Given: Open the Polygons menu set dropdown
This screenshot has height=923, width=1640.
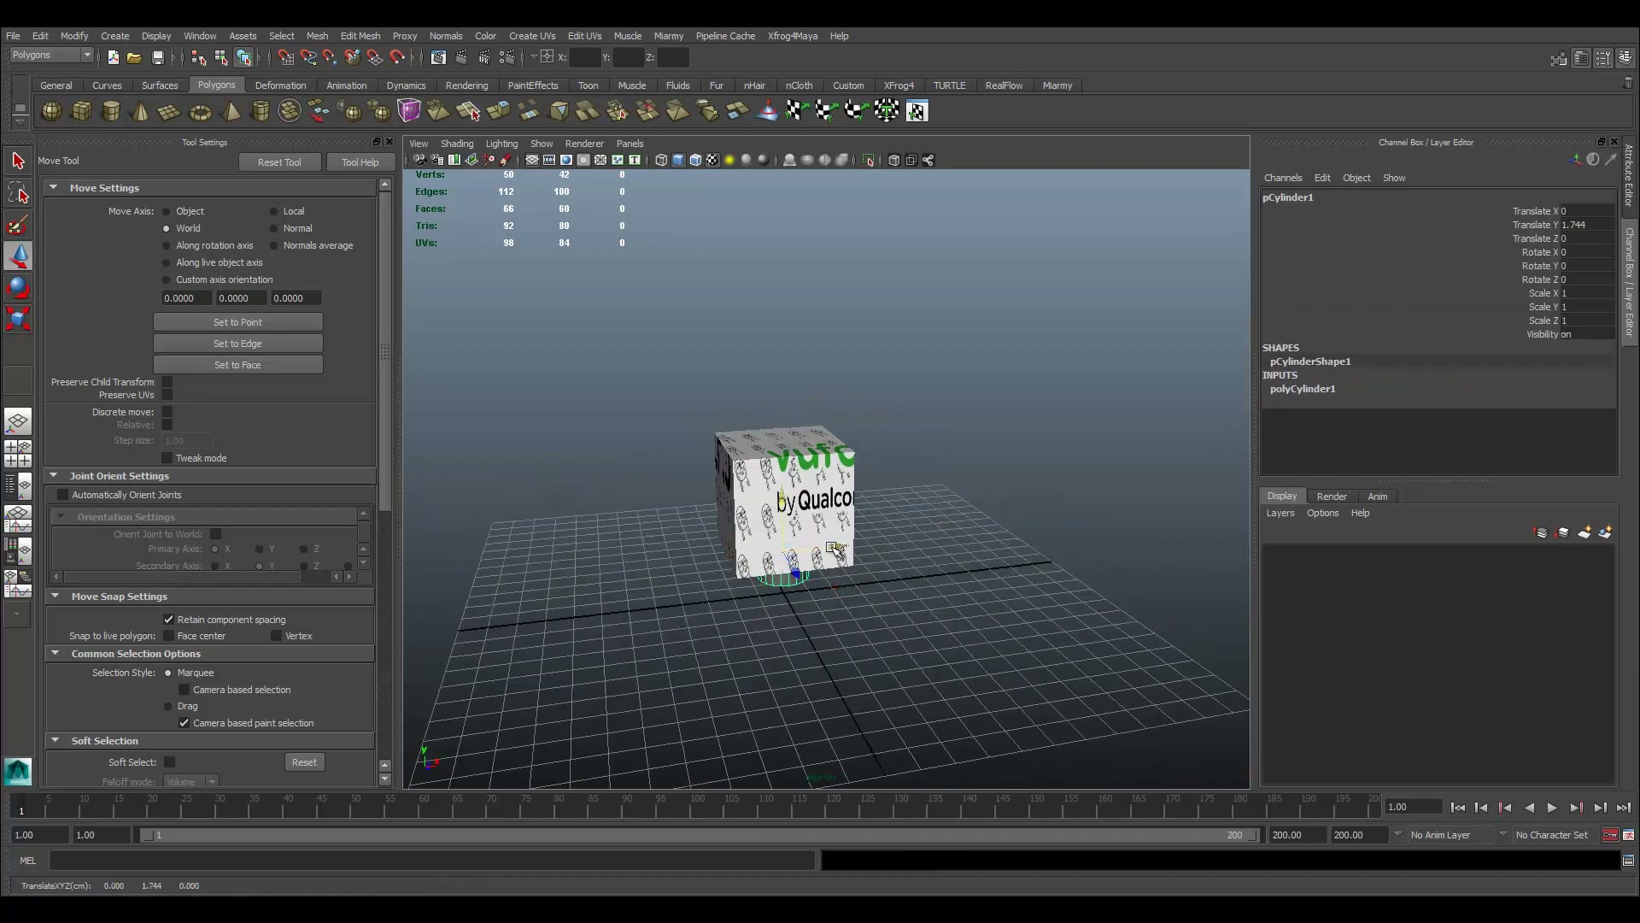Looking at the screenshot, I should pyautogui.click(x=51, y=55).
